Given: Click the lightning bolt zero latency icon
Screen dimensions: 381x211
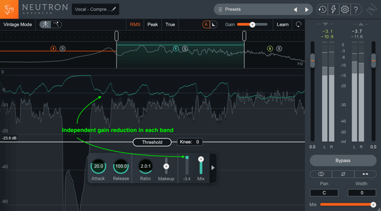Looking at the screenshot, I should click(333, 9).
